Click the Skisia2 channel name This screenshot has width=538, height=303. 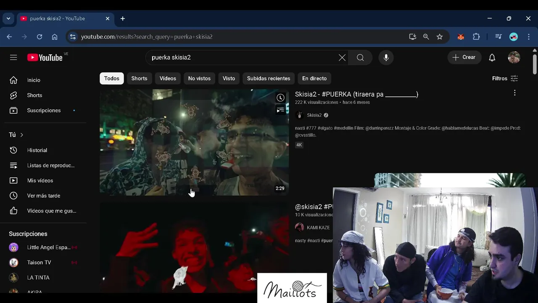[x=314, y=115]
